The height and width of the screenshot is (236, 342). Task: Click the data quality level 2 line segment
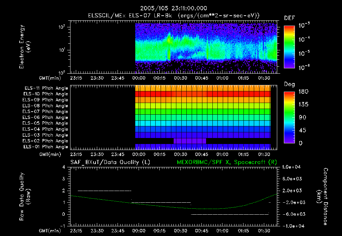click(105, 191)
